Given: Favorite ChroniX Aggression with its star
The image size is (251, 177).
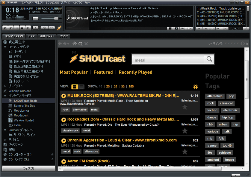Looking at the screenshot, I should 185,152.
